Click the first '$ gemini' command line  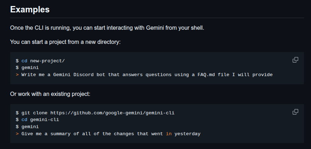tap(27, 68)
